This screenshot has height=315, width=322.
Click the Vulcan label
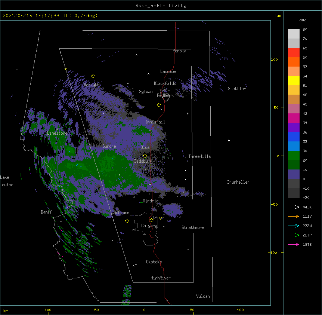point(203,296)
